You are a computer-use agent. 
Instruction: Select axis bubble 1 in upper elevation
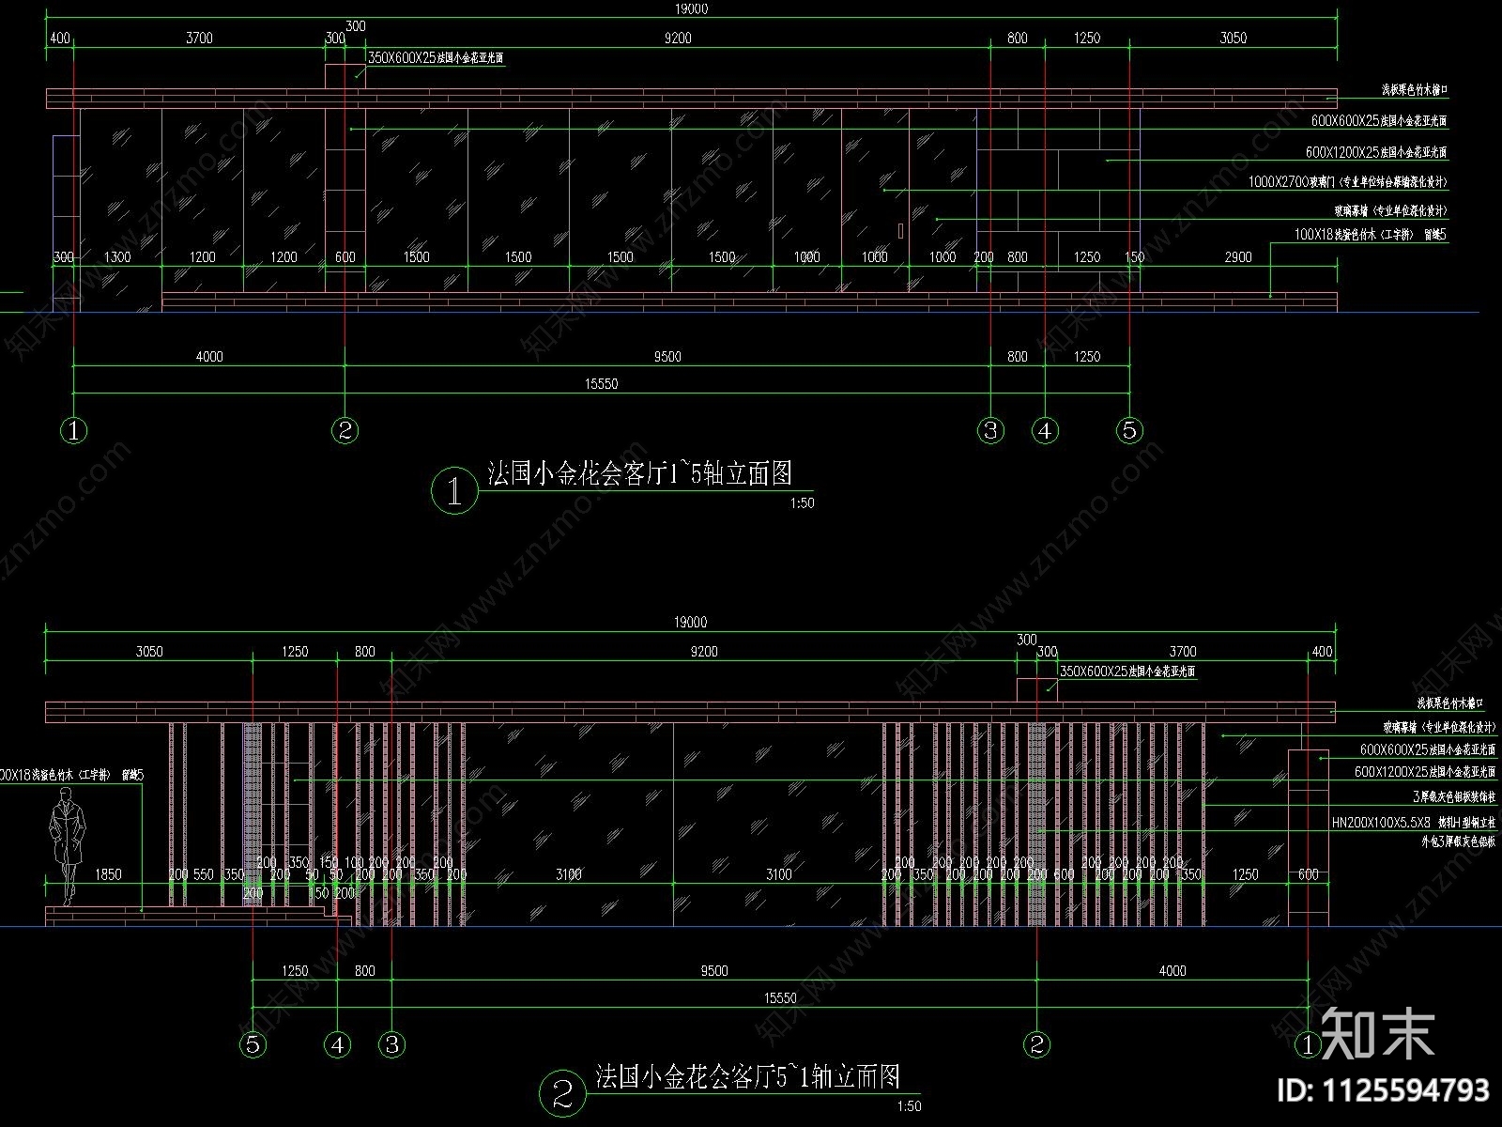73,431
